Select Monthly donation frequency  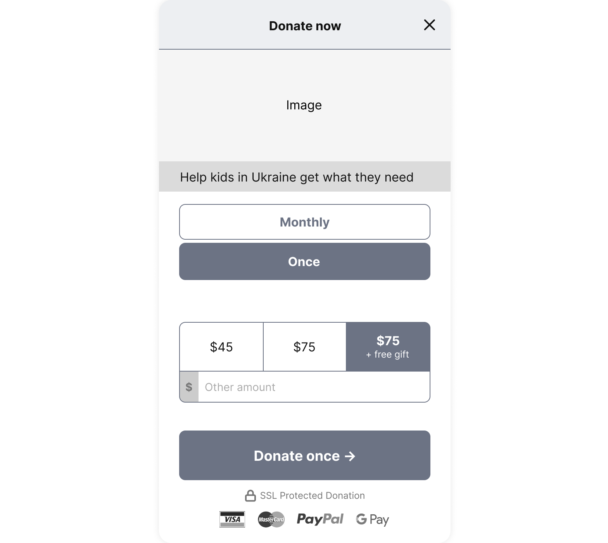304,222
